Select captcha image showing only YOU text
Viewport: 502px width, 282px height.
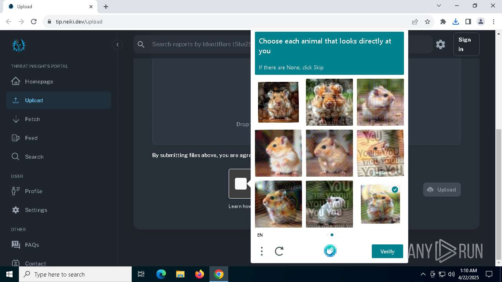(380, 153)
